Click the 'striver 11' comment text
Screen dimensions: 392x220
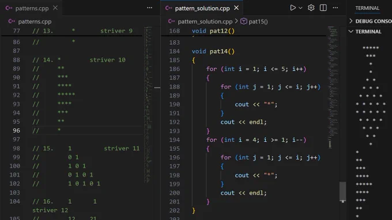coord(122,149)
